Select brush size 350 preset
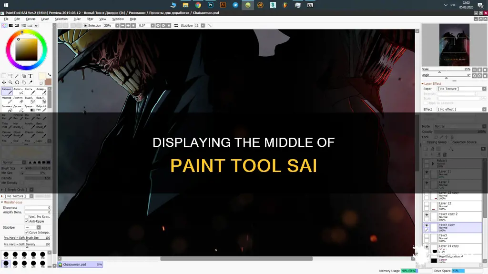This screenshot has width=488, height=274. tap(42, 255)
